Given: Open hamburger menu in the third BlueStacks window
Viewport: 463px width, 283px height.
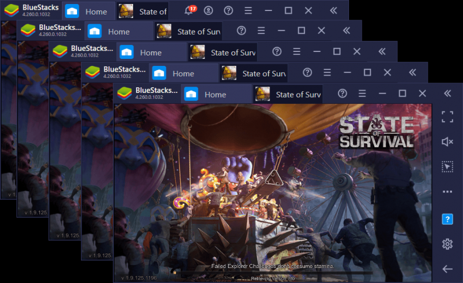Looking at the screenshot, I should (x=297, y=51).
